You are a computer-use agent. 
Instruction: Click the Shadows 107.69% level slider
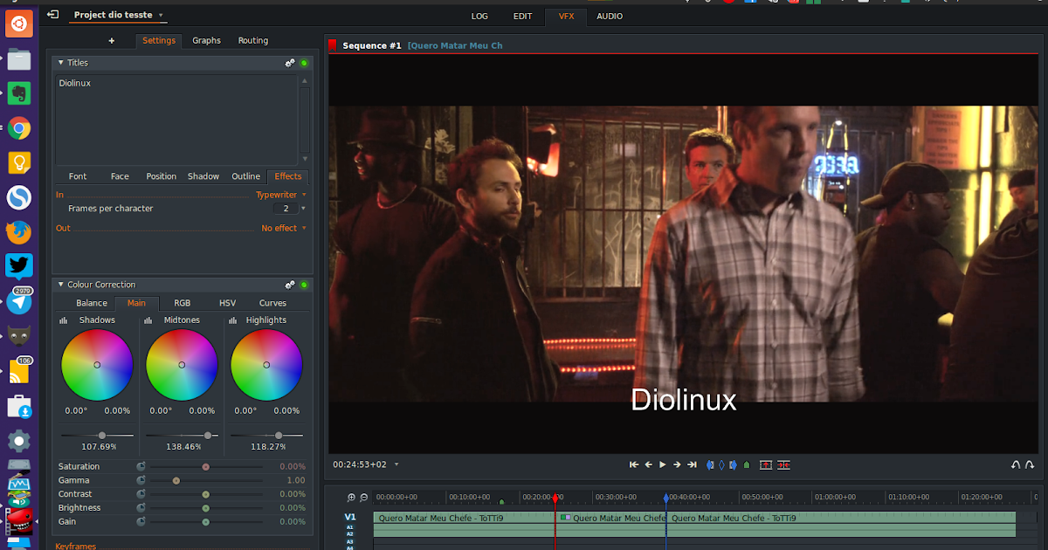click(97, 435)
